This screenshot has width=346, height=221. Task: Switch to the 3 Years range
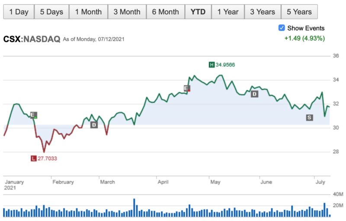(x=263, y=12)
